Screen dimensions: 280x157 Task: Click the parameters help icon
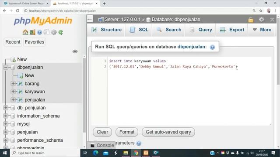139,143
